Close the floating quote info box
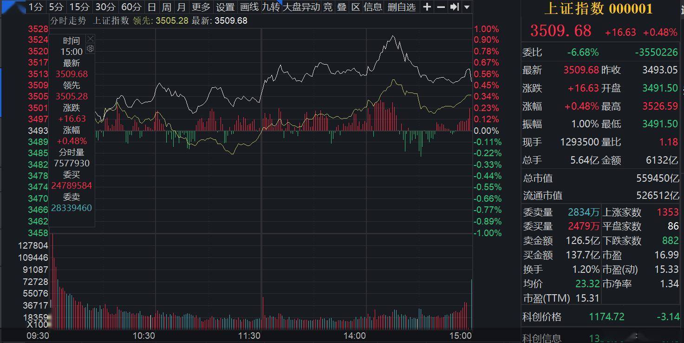 91,39
